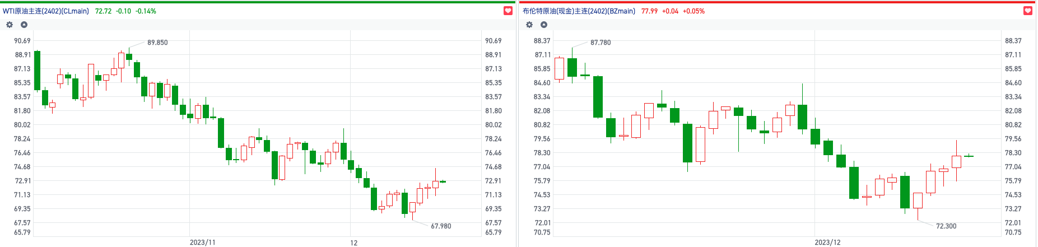Open the WTI原油主连(2402)(CLmain) title link

[x=46, y=11]
